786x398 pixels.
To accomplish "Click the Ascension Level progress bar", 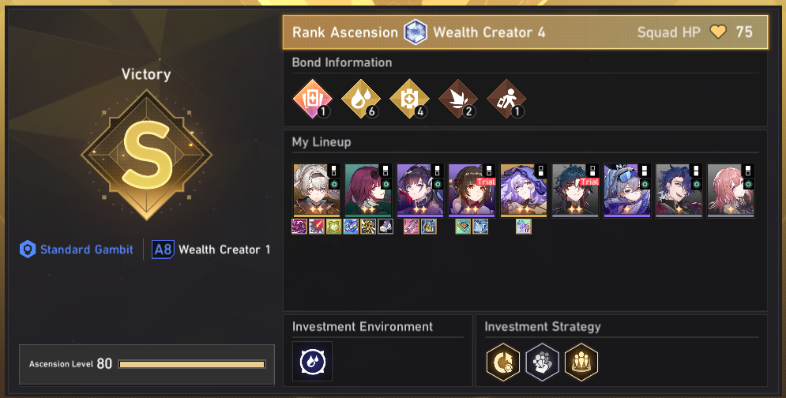I will click(x=192, y=364).
